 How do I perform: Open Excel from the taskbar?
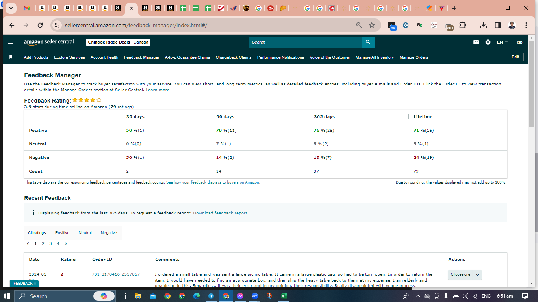(x=284, y=296)
